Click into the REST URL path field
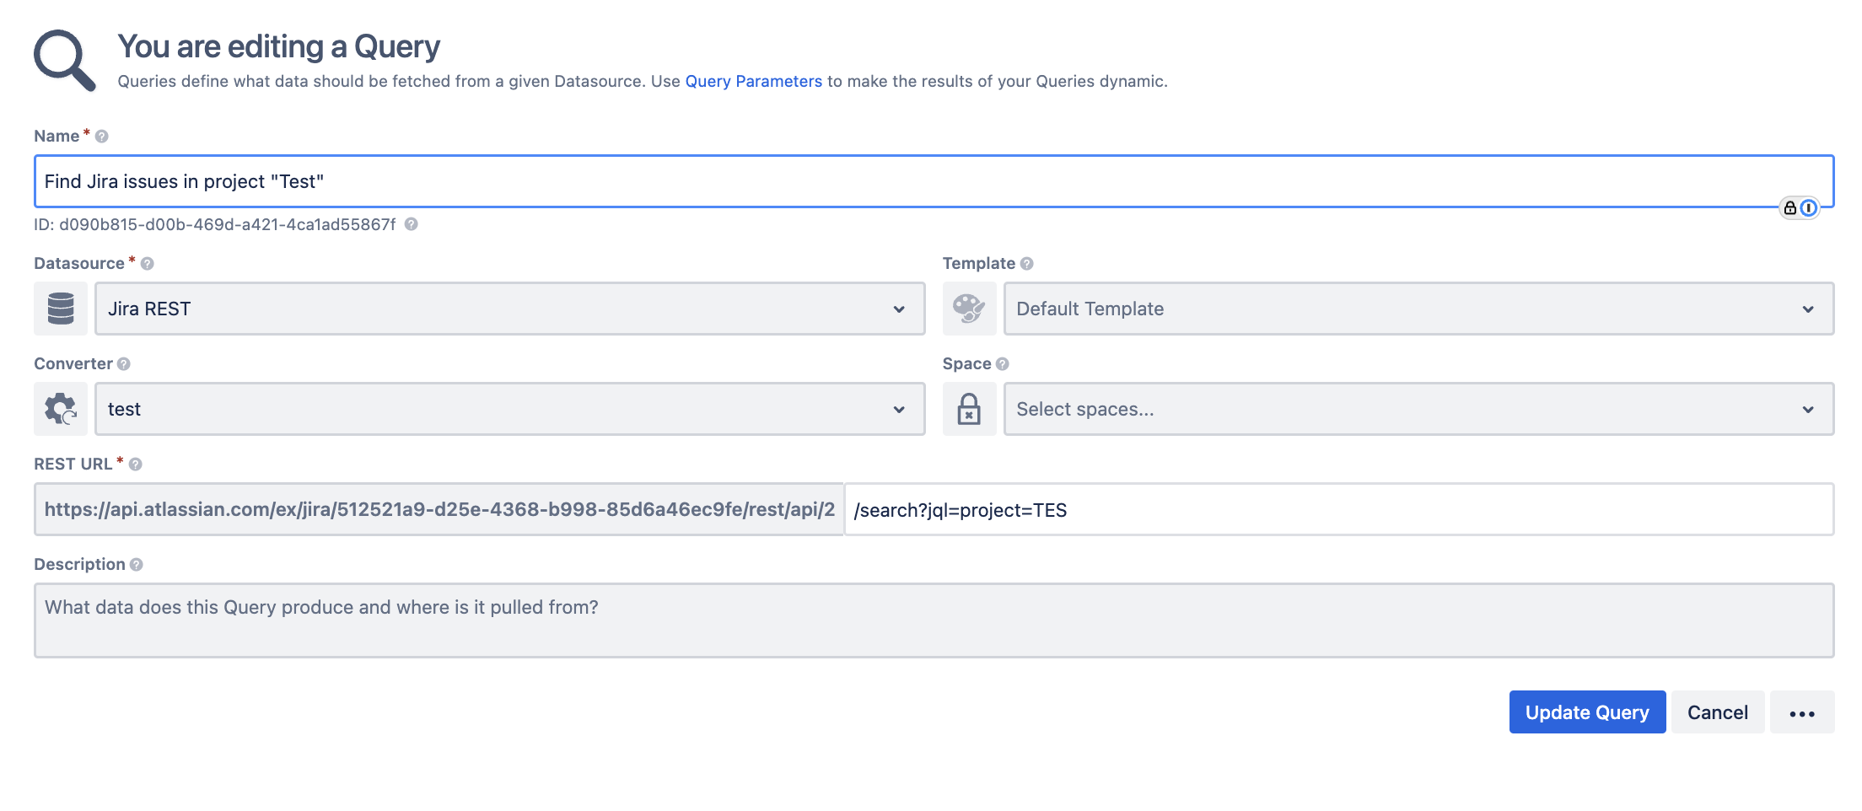The height and width of the screenshot is (811, 1862). (x=1337, y=510)
